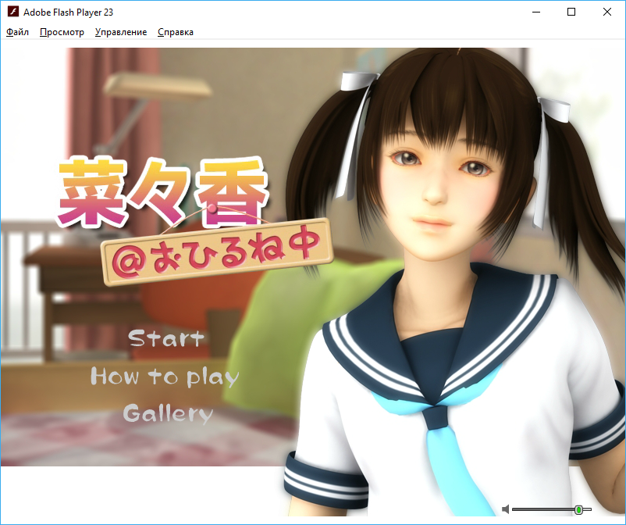Image resolution: width=626 pixels, height=525 pixels.
Task: Close the Flash Player window
Action: tap(607, 12)
